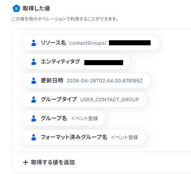
Task: Click the イベント登録 value beside グループ名
Action: (x=84, y=119)
